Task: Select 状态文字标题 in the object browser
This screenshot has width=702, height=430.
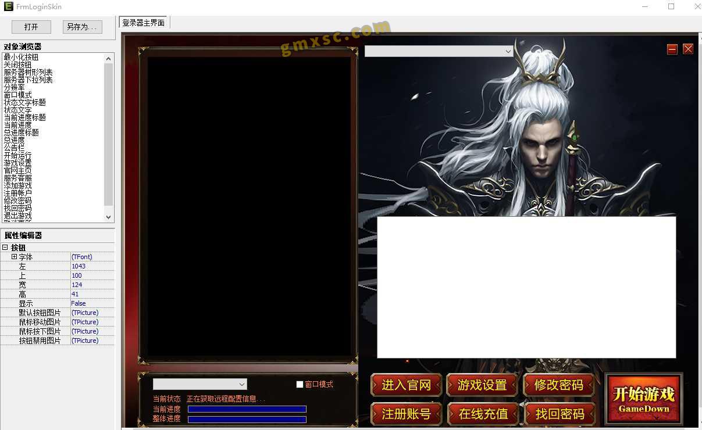Action: tap(25, 102)
